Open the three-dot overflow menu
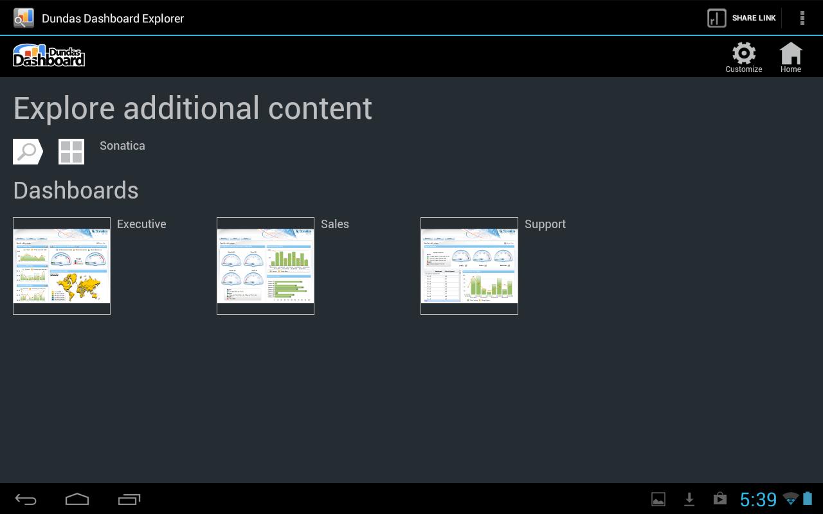Screen dimensions: 823x514 tap(802, 18)
